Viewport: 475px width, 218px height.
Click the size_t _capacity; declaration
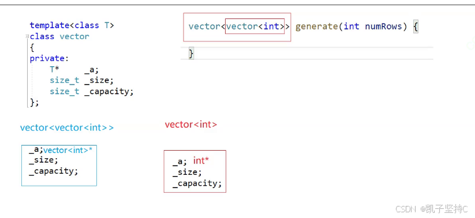tap(92, 91)
